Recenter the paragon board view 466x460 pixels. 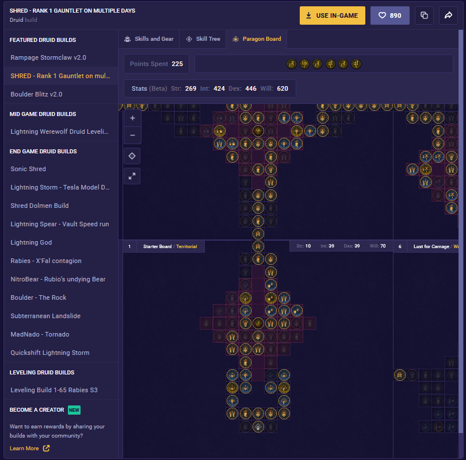point(132,156)
